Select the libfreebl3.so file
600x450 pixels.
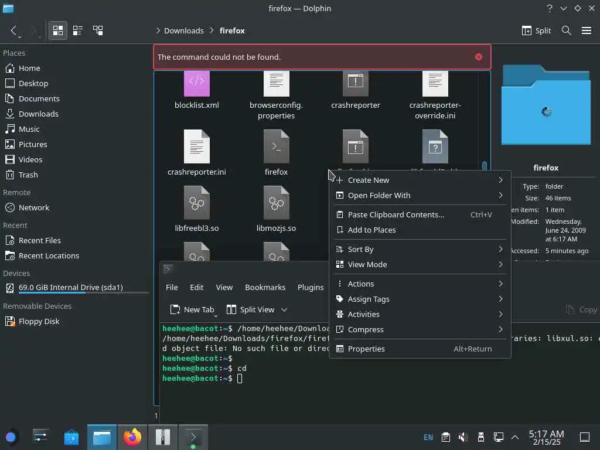click(x=197, y=209)
